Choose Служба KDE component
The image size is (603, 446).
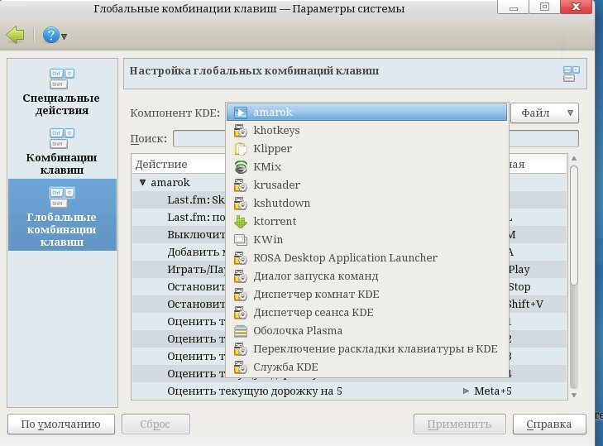click(x=367, y=367)
